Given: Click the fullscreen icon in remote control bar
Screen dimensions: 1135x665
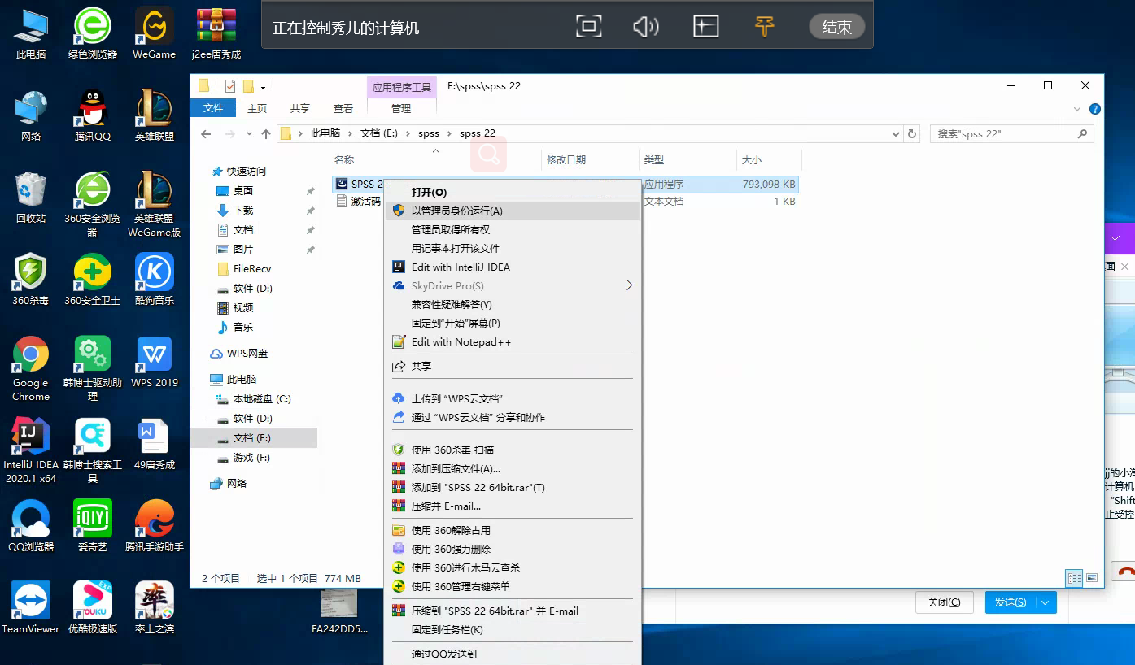Looking at the screenshot, I should click(587, 26).
